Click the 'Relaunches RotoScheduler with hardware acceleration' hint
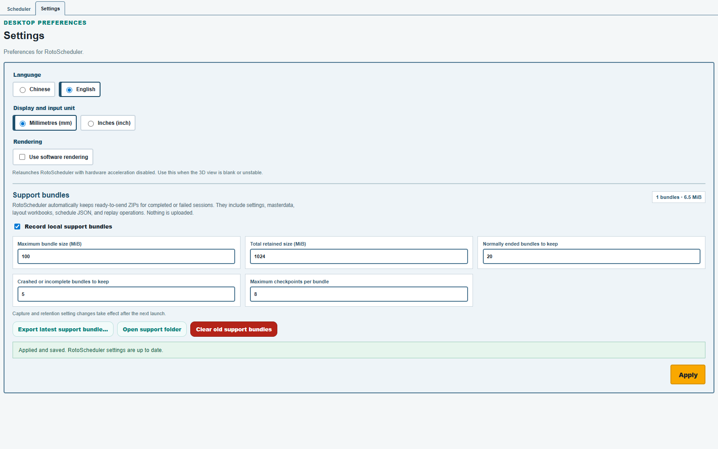 click(x=137, y=172)
